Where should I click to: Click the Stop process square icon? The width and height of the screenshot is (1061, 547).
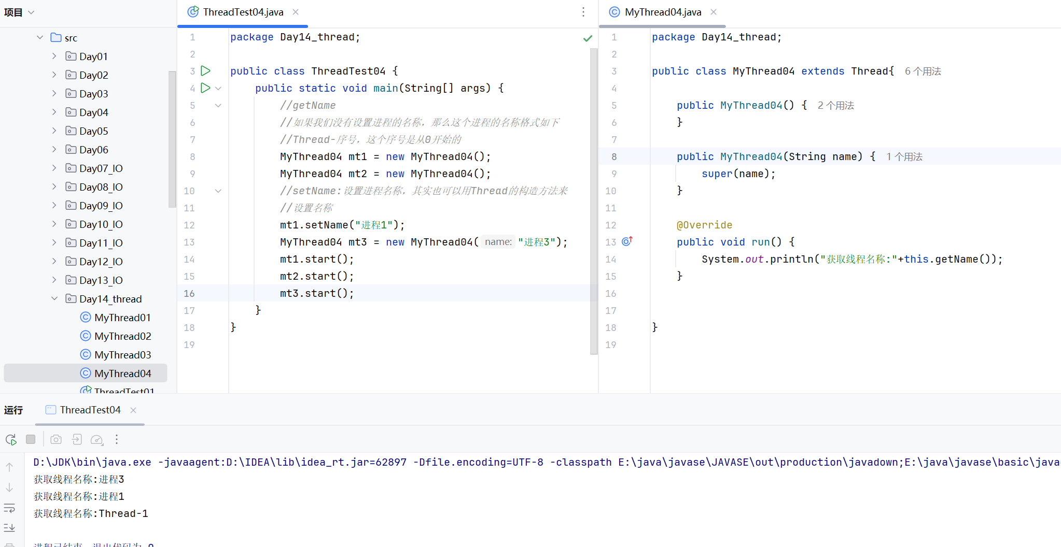(x=31, y=439)
